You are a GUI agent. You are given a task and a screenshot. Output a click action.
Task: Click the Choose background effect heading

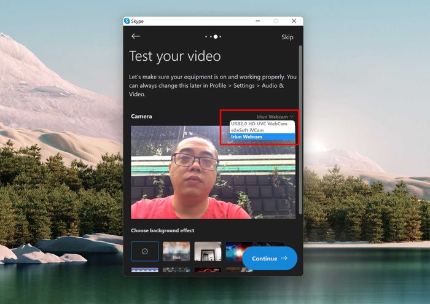(x=162, y=230)
